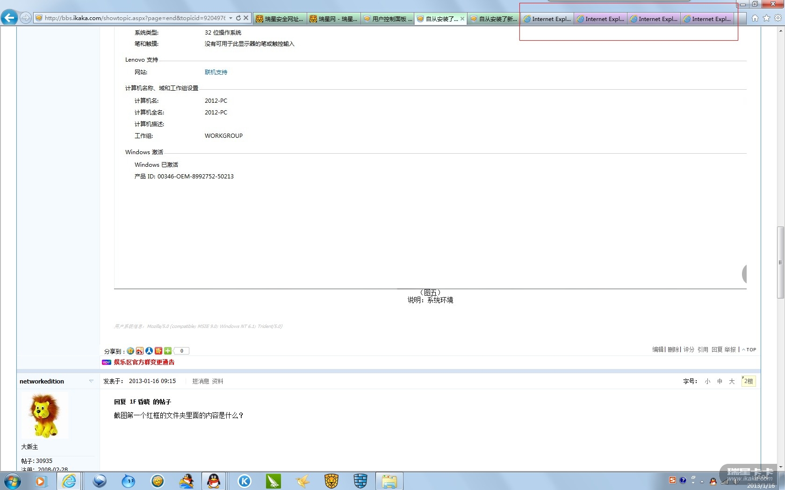Screen dimensions: 785x490
Task: Click the 短消息 link
Action: 201,381
